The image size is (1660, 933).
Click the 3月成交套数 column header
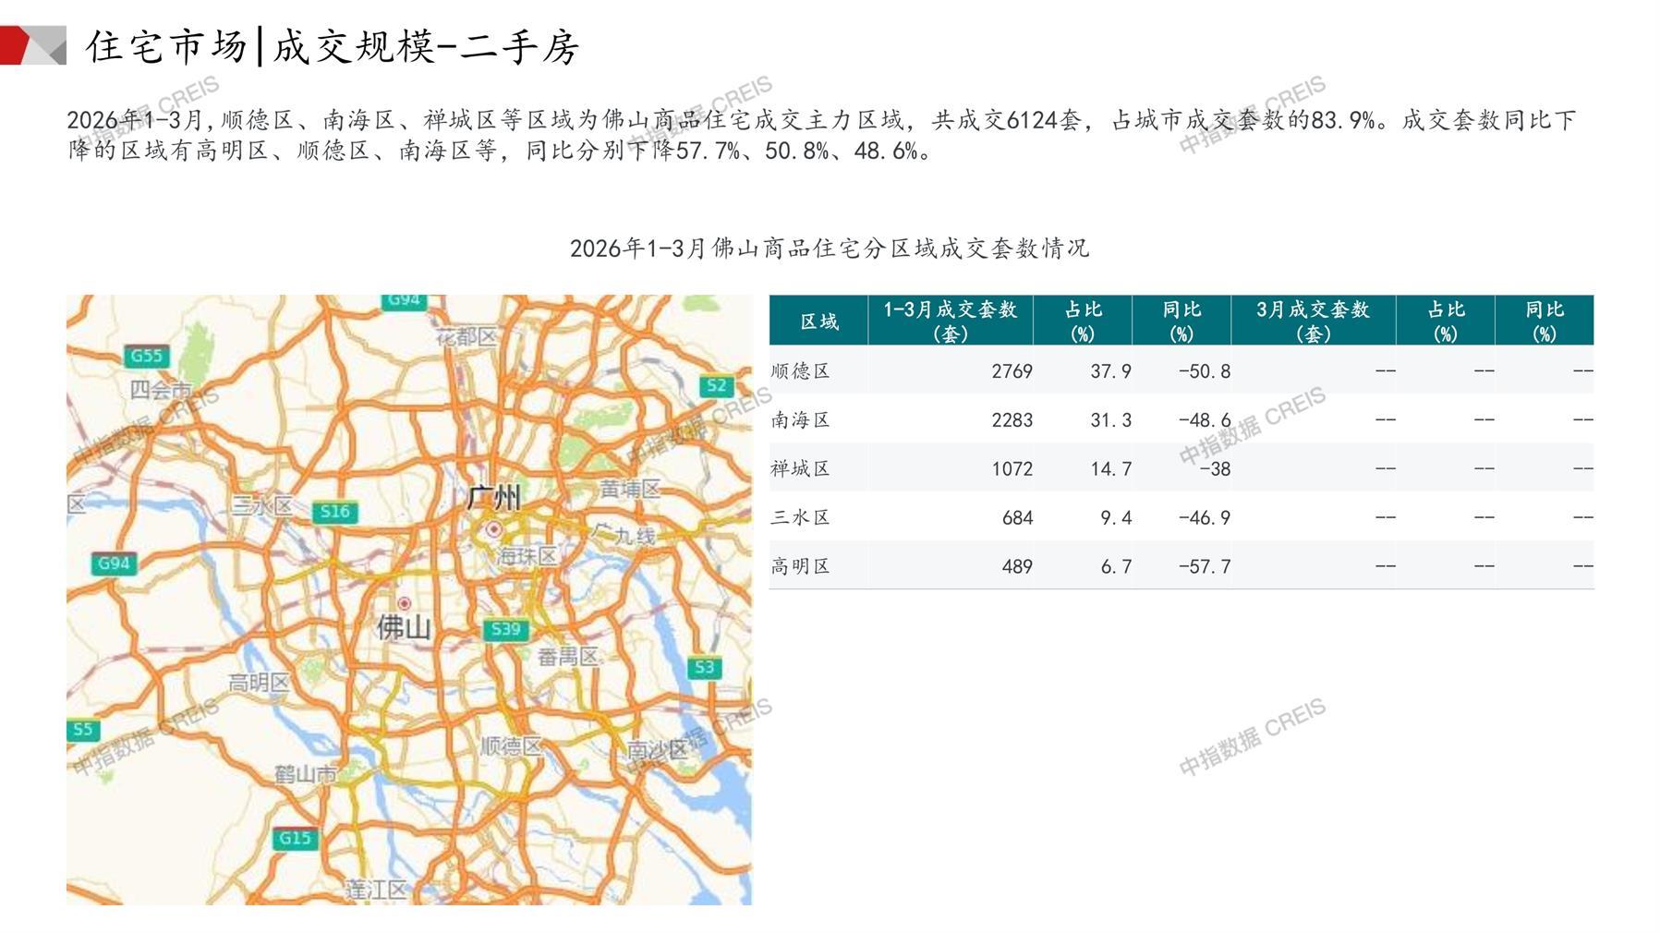(1313, 321)
